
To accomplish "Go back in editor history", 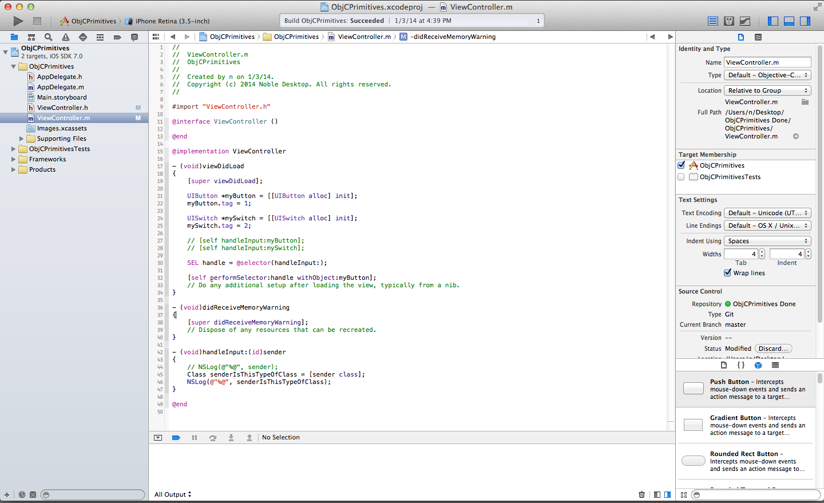I will (x=173, y=37).
